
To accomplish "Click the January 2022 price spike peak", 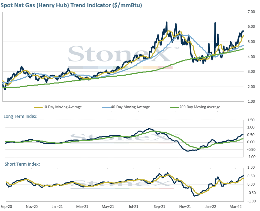I will click(215, 23).
